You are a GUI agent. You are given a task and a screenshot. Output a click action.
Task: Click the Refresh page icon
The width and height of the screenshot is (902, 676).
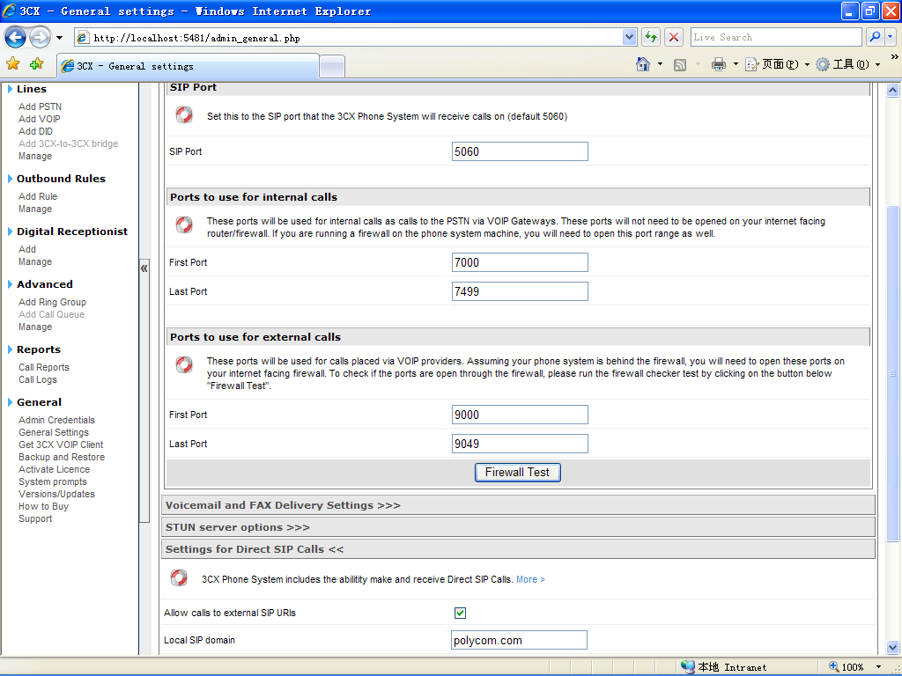(x=651, y=37)
